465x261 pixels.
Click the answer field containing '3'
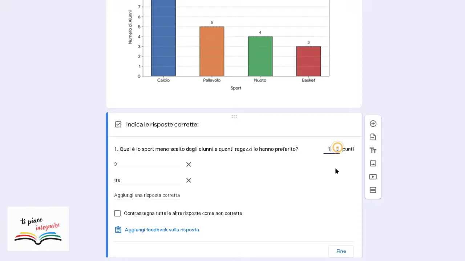[x=147, y=164]
